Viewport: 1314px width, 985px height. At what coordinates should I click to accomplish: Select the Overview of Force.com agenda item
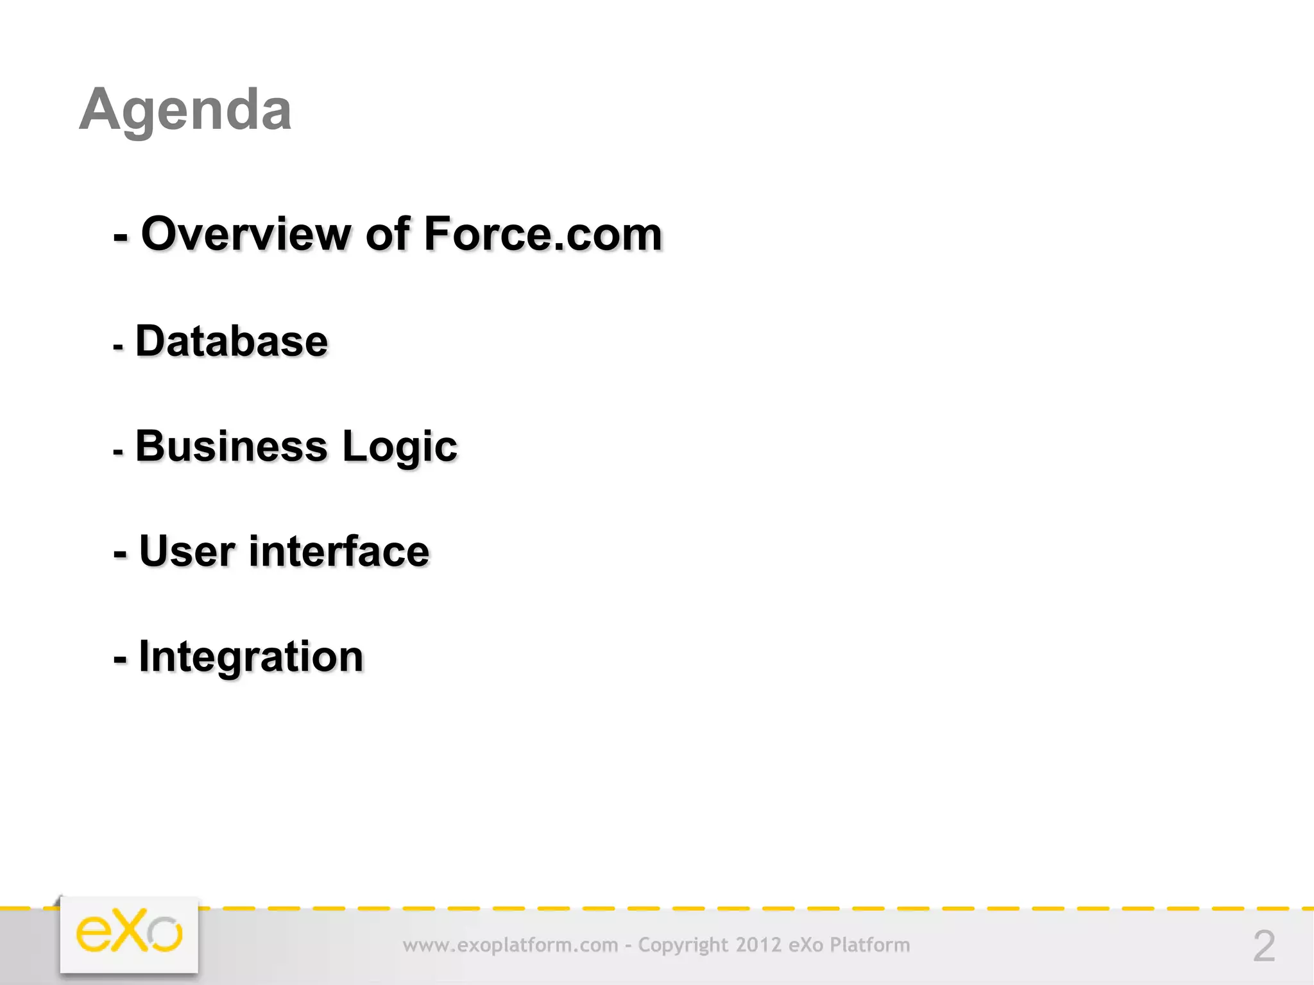click(x=388, y=233)
